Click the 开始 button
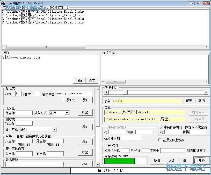This screenshot has height=175, width=211. pos(201,161)
